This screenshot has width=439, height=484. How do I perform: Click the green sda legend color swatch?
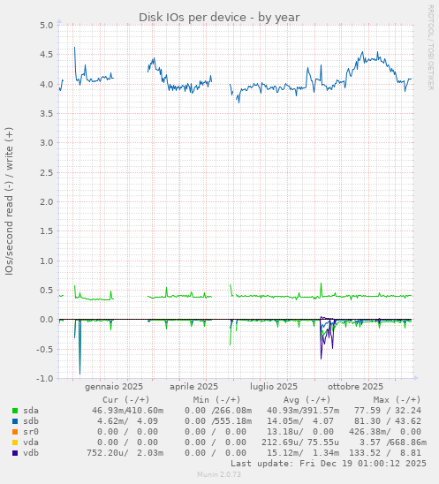[x=15, y=411]
